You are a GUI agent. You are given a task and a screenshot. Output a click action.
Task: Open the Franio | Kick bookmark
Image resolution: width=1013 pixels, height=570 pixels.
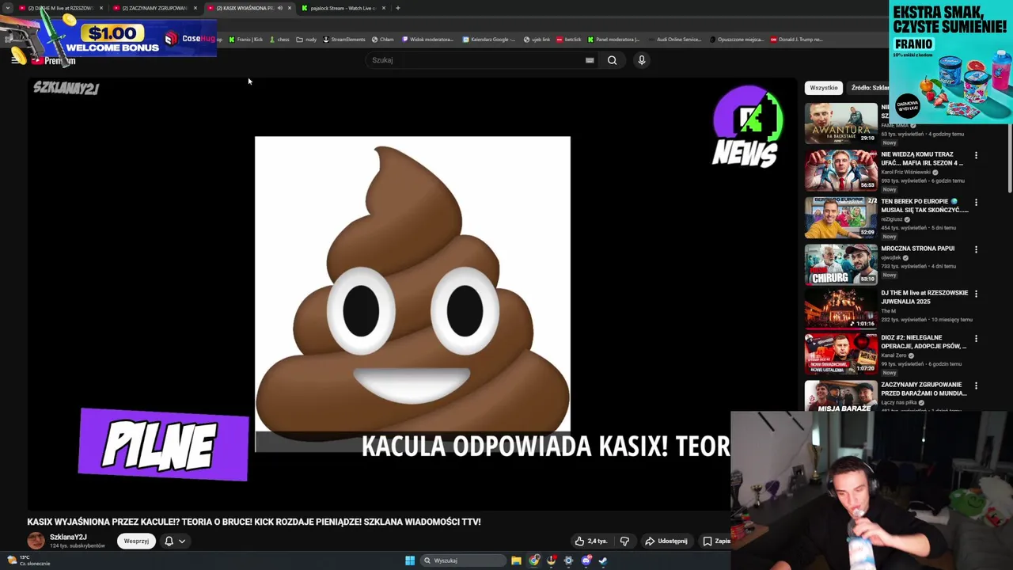(246, 40)
